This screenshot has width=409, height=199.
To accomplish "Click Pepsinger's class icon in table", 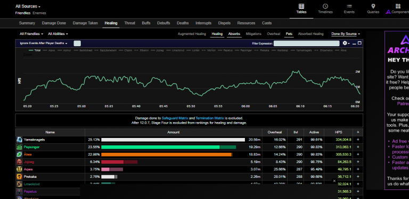I will (19, 147).
